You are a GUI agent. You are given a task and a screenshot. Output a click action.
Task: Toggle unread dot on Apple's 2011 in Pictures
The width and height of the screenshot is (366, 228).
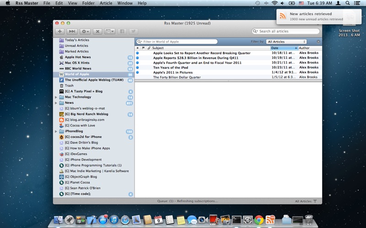[x=138, y=73]
